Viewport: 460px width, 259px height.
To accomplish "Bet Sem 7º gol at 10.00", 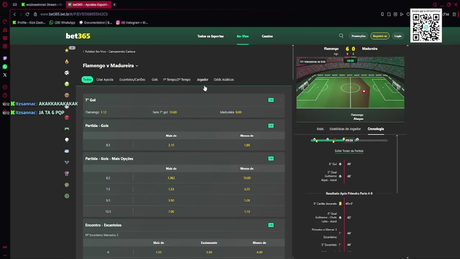I will tap(184, 112).
